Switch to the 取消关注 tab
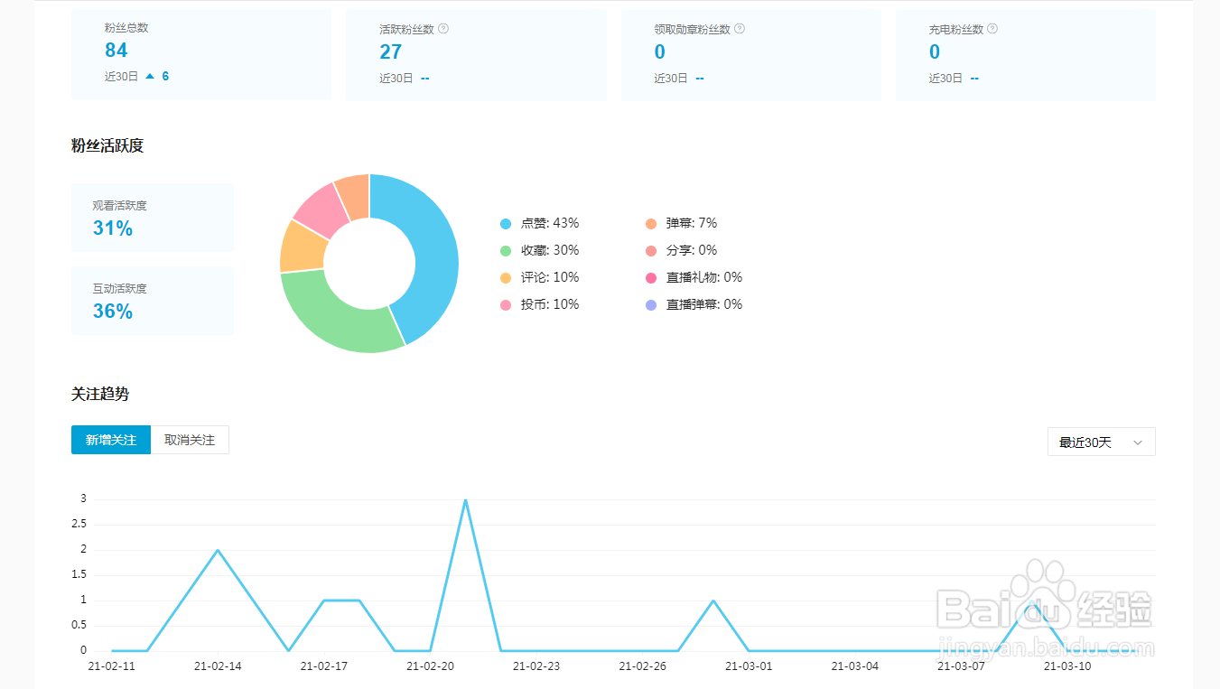The width and height of the screenshot is (1220, 689). click(x=190, y=440)
